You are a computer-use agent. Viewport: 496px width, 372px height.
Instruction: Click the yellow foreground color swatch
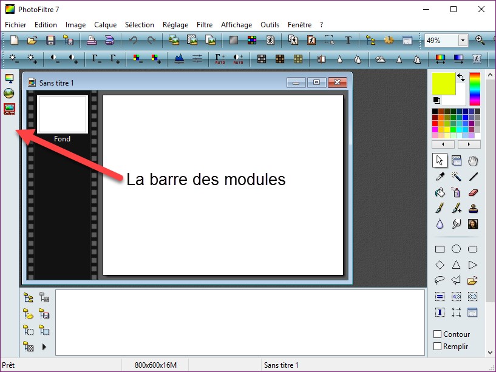pos(444,84)
